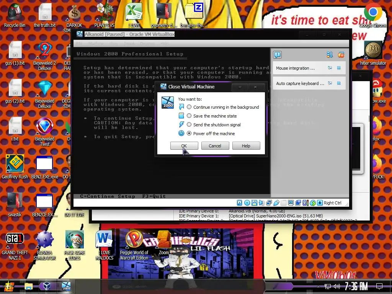
Task: Select Bejeweled Twist shortcut
Action: [44, 132]
